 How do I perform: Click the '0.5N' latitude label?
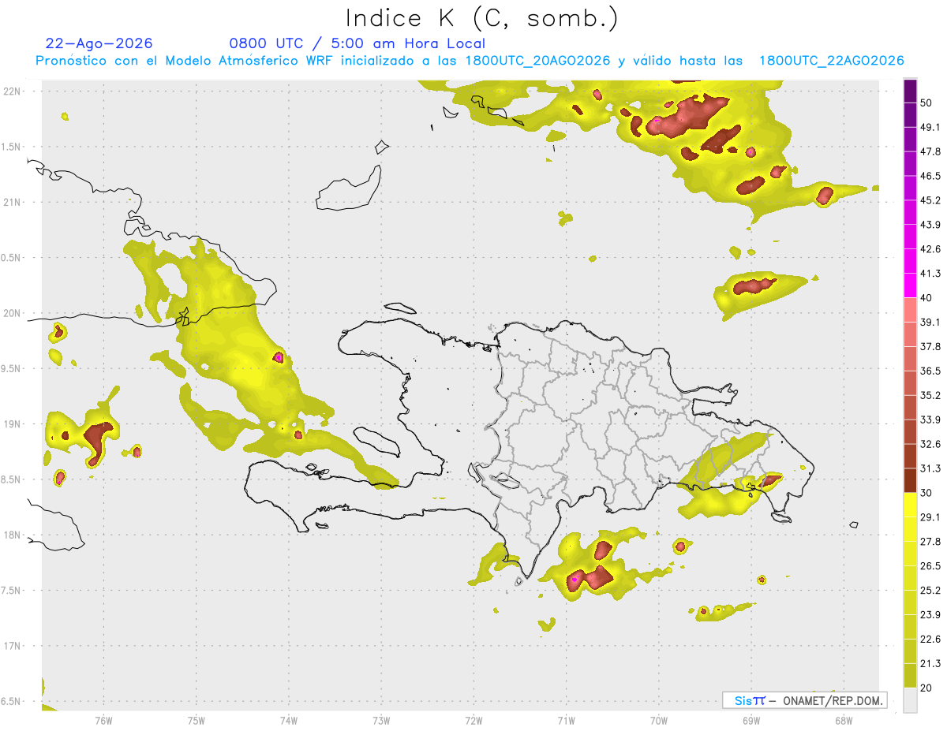(x=12, y=257)
